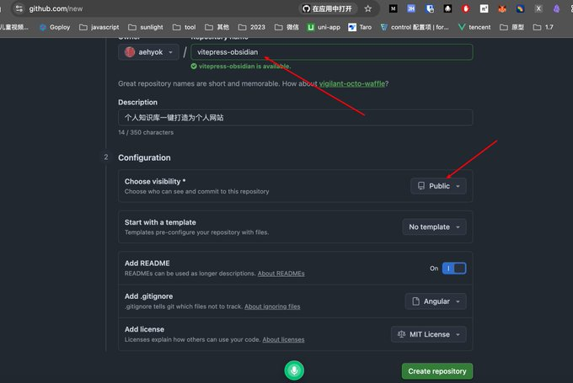The height and width of the screenshot is (383, 573).
Task: Click the Create repository button
Action: point(437,371)
